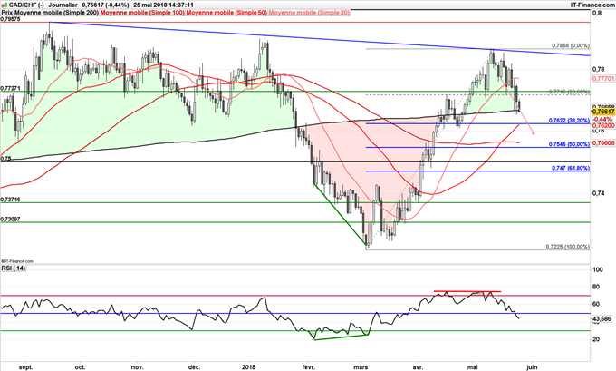Click the févr. month label on time axis
This screenshot has width=616, height=371.
click(309, 367)
